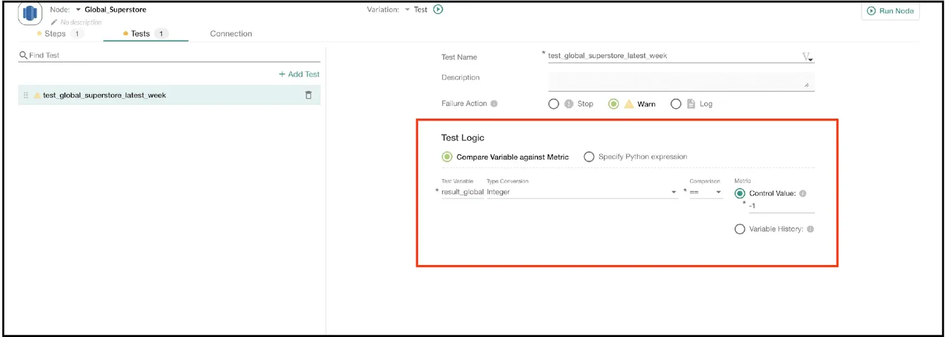Click the Add Test link
Screen dimensions: 945x337
coord(299,74)
